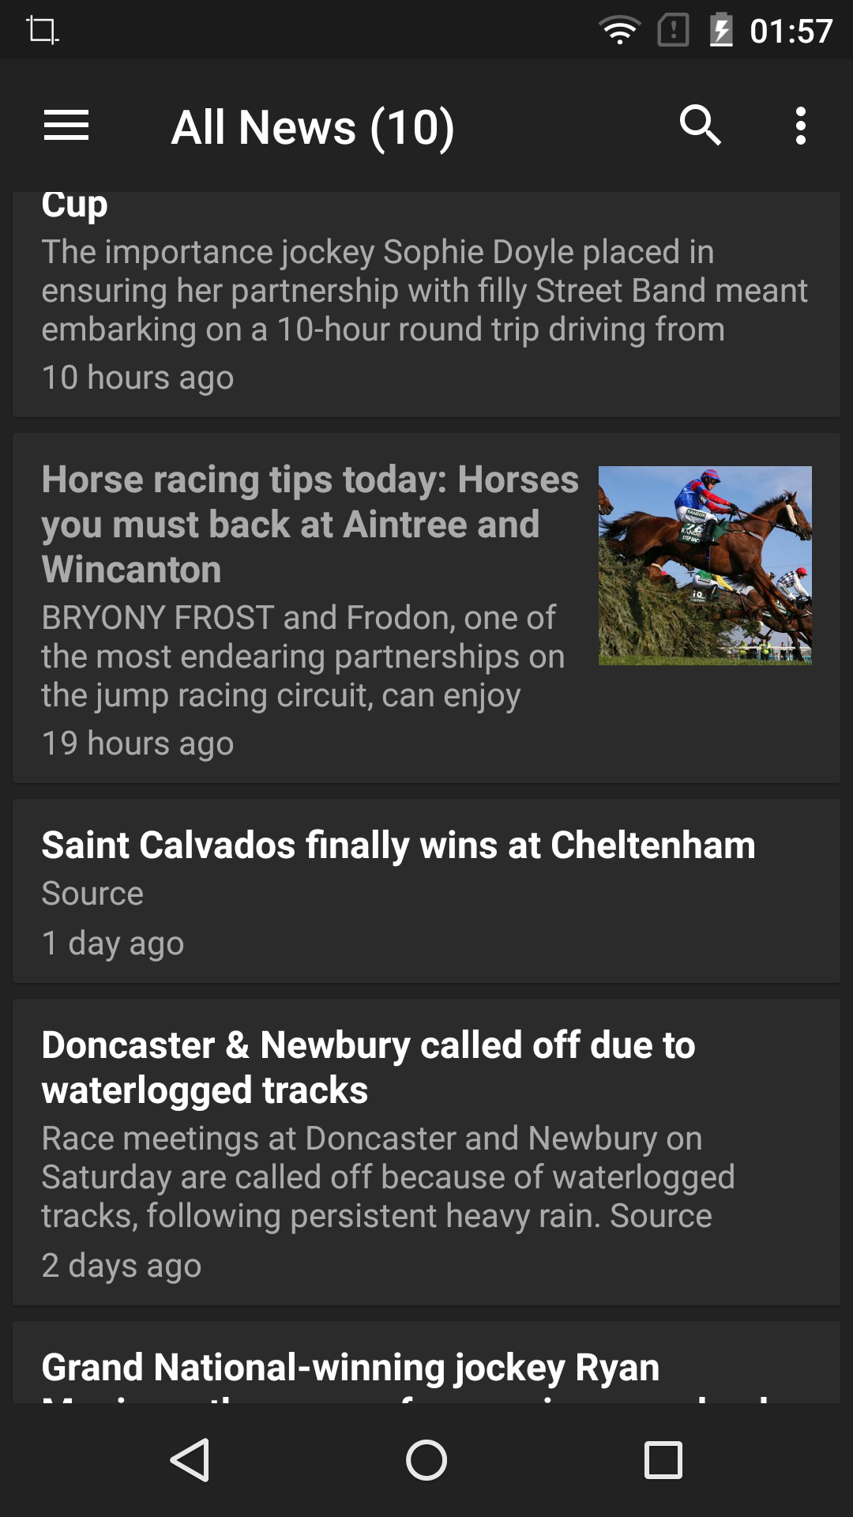
Task: Open the horse racing thumbnail image
Action: (705, 565)
